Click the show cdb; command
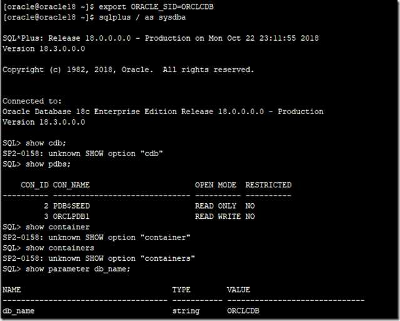The height and width of the screenshot is (321, 400). pyautogui.click(x=46, y=143)
